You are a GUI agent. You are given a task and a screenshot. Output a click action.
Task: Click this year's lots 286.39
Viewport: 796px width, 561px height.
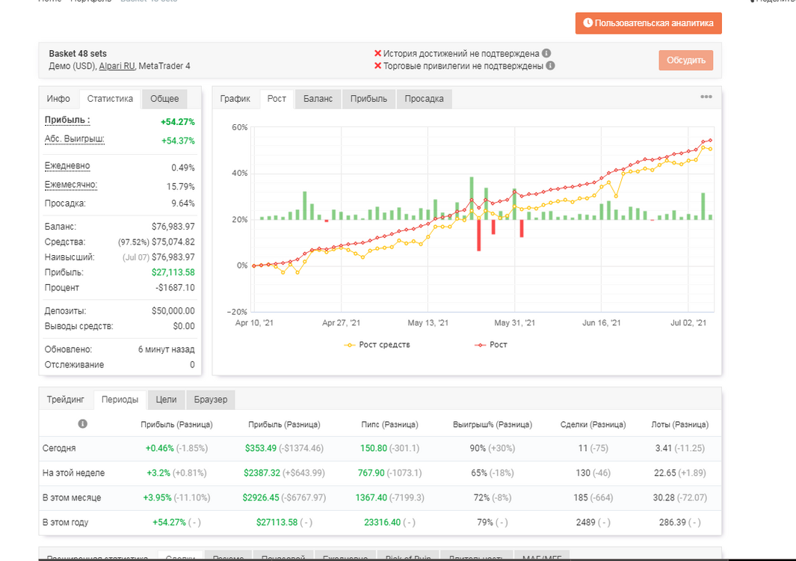(x=673, y=522)
